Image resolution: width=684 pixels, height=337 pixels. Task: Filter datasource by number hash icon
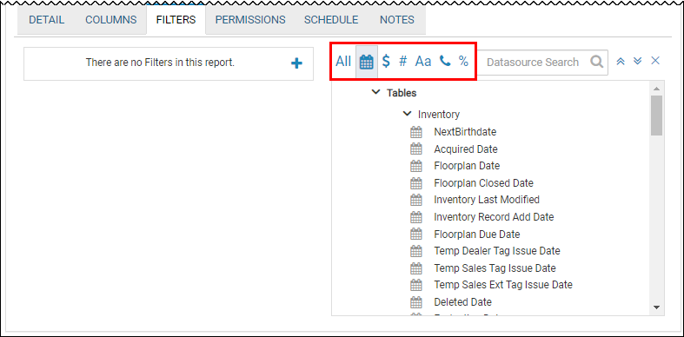pyautogui.click(x=402, y=62)
